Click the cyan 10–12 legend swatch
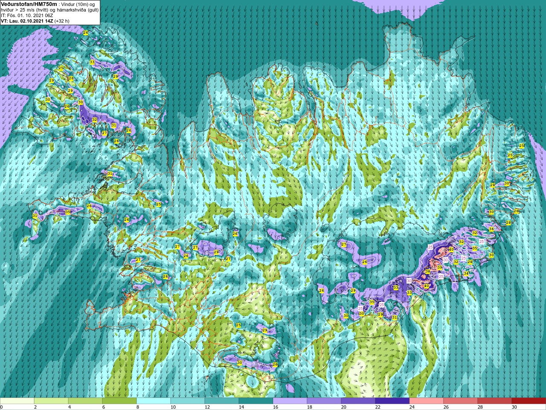The height and width of the screenshot is (410, 546). pos(188,401)
